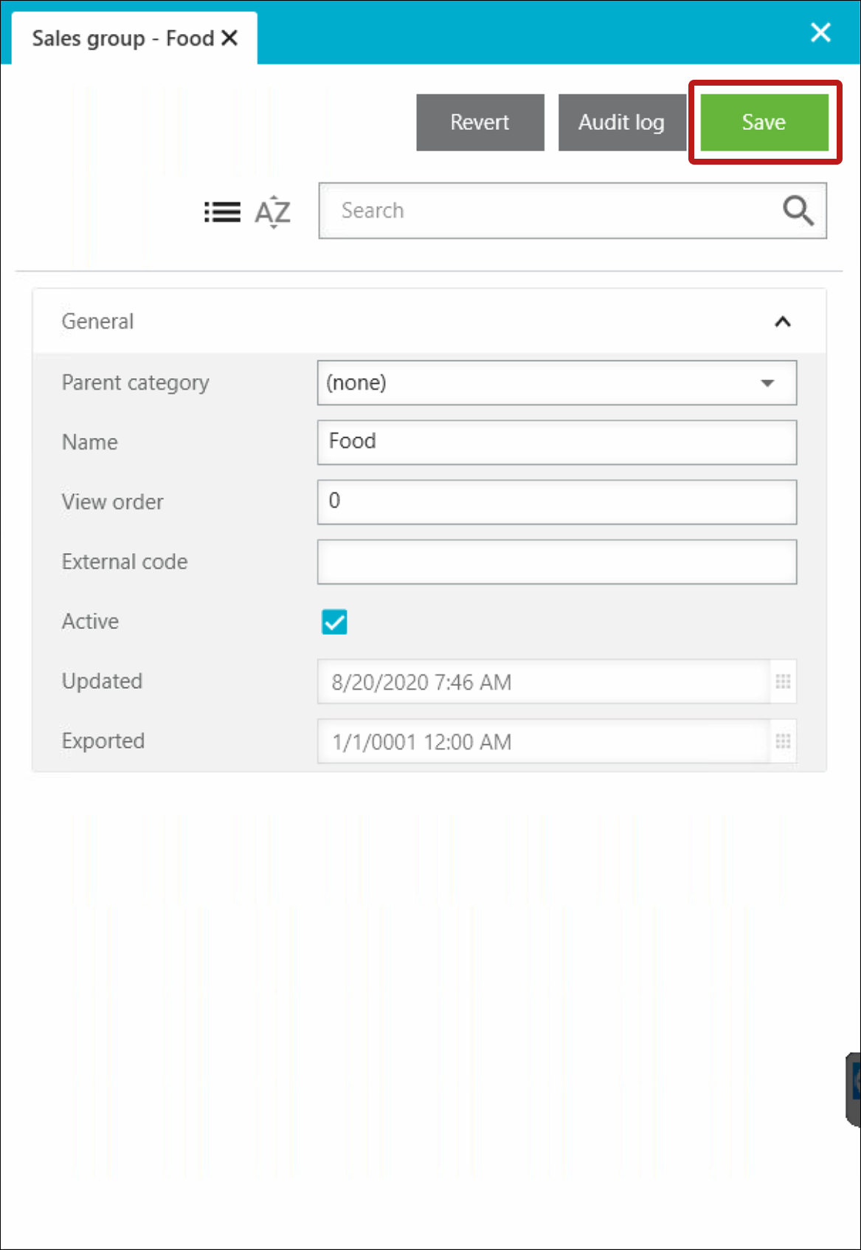Close the Sales group - Food tab
The image size is (861, 1250).
230,38
